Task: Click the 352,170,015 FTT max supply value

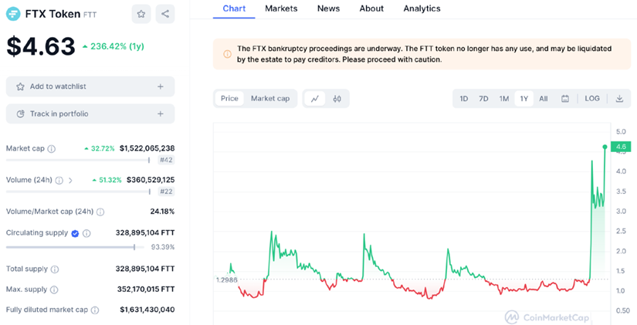Action: (146, 289)
